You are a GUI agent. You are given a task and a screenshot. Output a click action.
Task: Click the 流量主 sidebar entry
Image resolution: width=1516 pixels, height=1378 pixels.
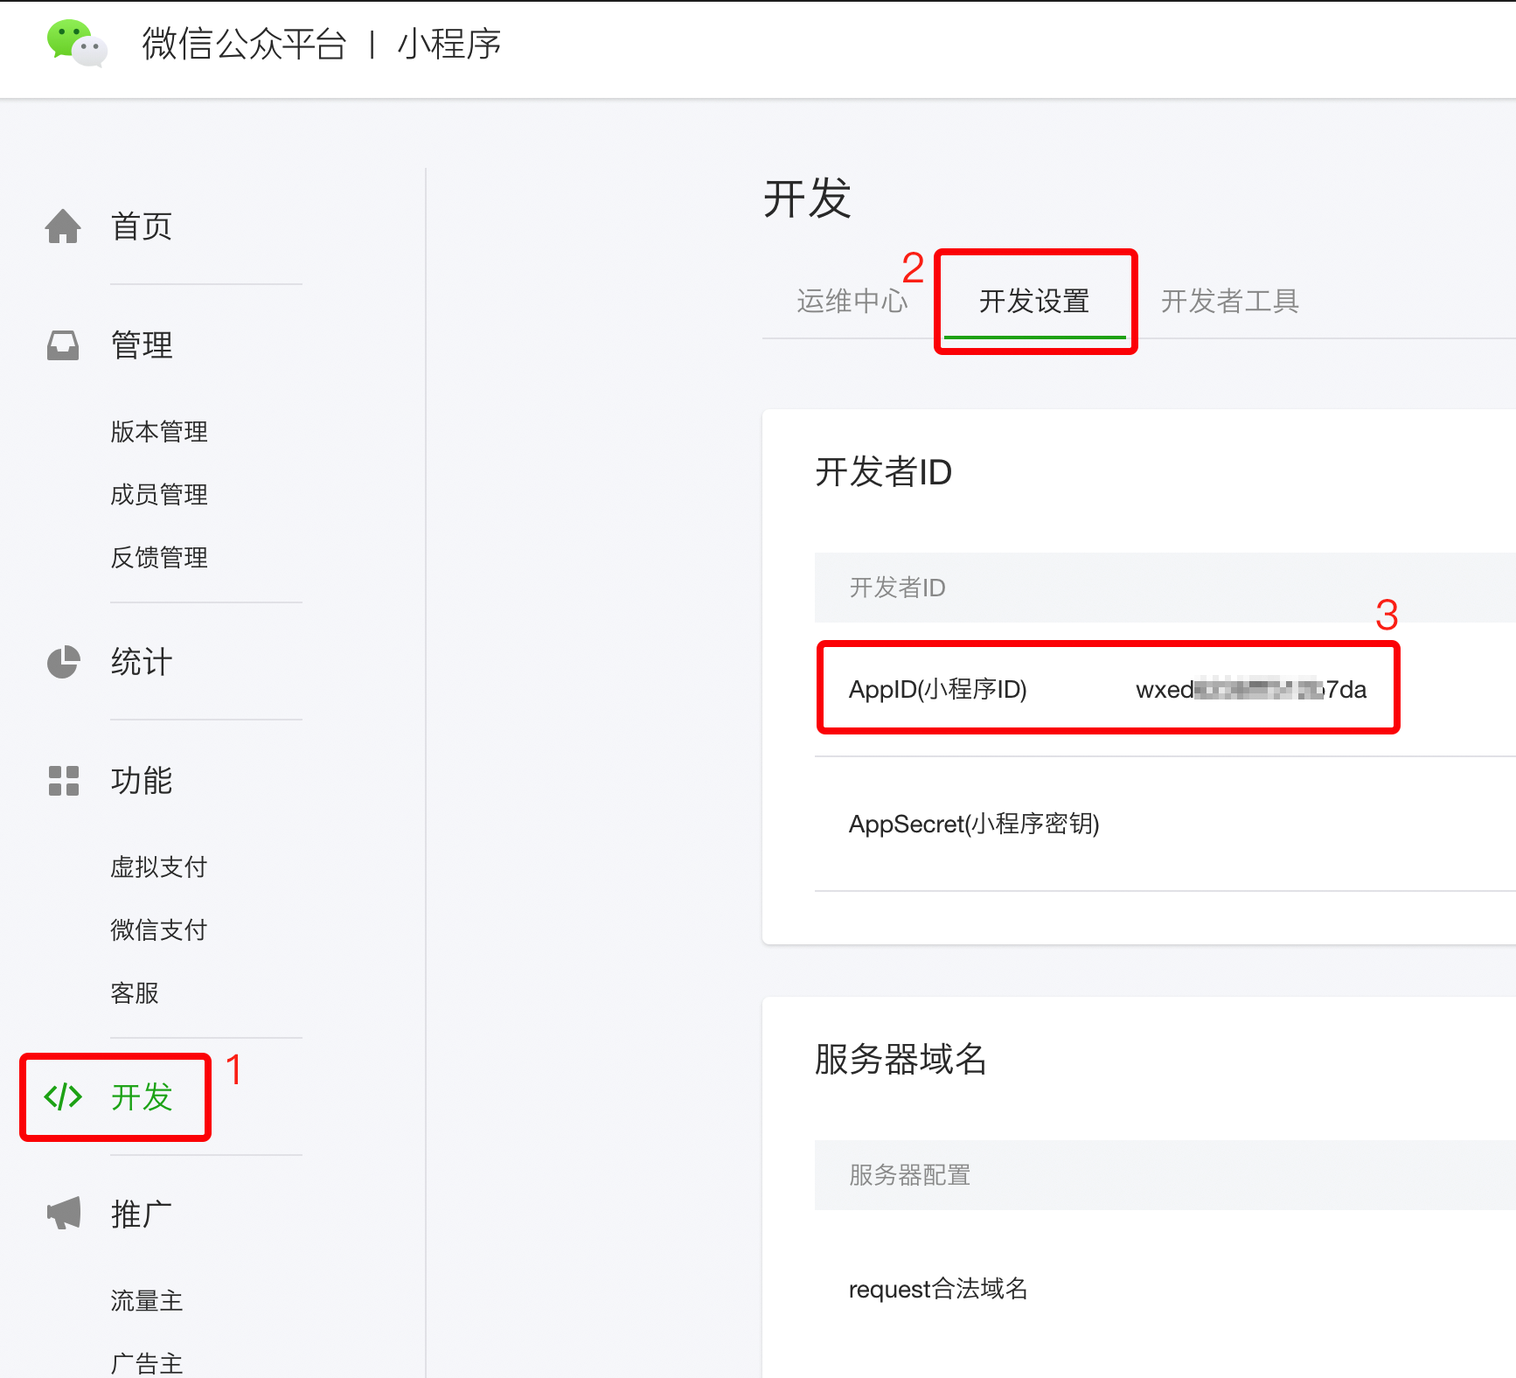147,1300
